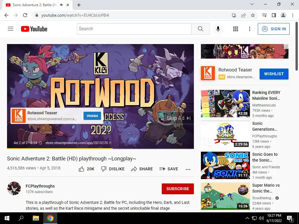Screen dimensions: 299x224
Task: Click Skip Ad in the player
Action: [x=179, y=118]
